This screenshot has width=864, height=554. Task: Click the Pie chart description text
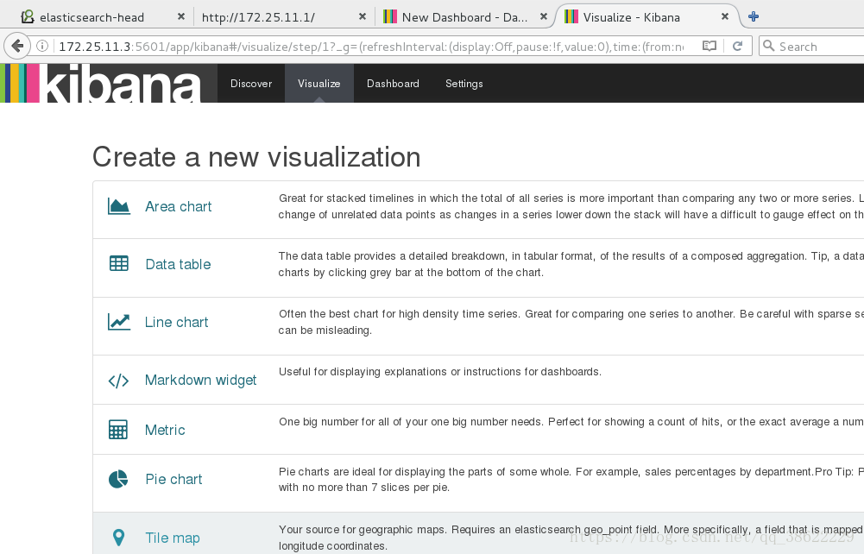click(x=571, y=479)
